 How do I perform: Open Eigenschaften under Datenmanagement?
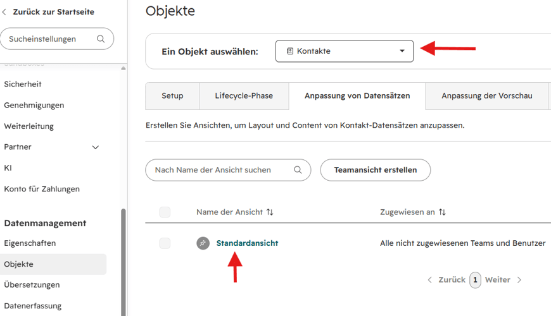tap(30, 243)
